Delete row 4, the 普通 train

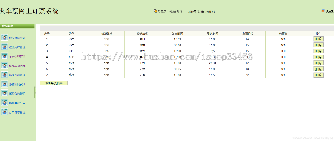point(318,57)
